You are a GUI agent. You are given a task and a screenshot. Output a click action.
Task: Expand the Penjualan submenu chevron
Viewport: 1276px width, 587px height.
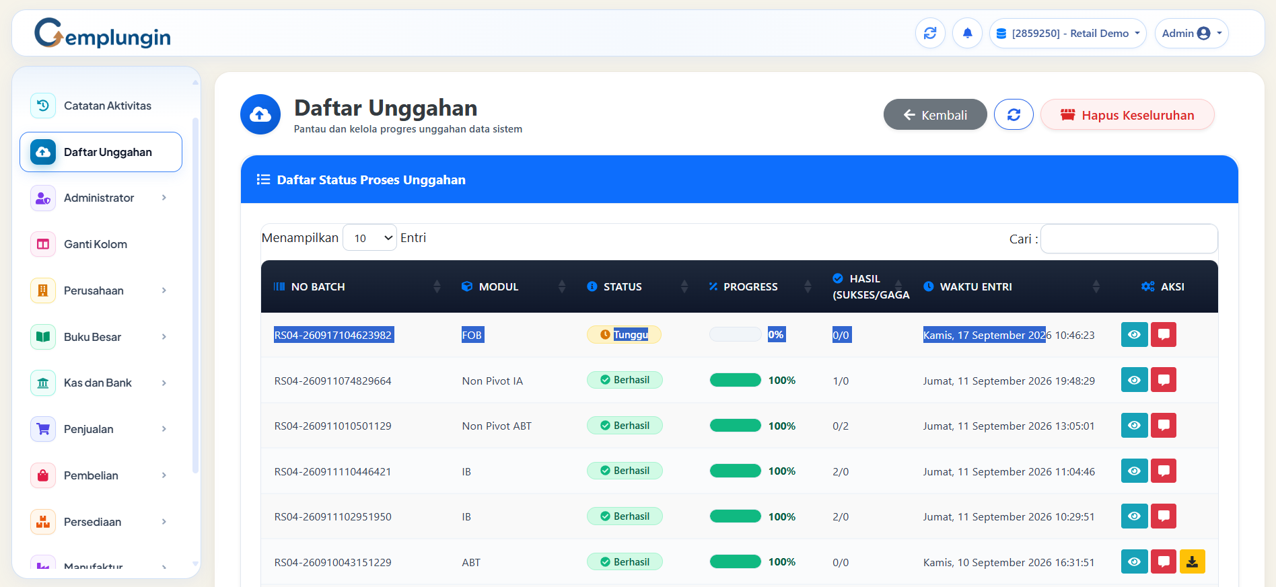click(x=164, y=429)
